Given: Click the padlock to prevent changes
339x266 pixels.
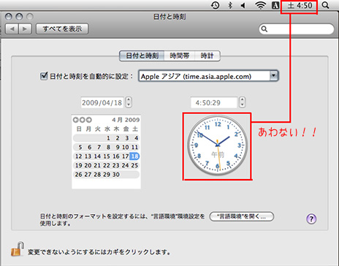Looking at the screenshot, I should coord(18,249).
